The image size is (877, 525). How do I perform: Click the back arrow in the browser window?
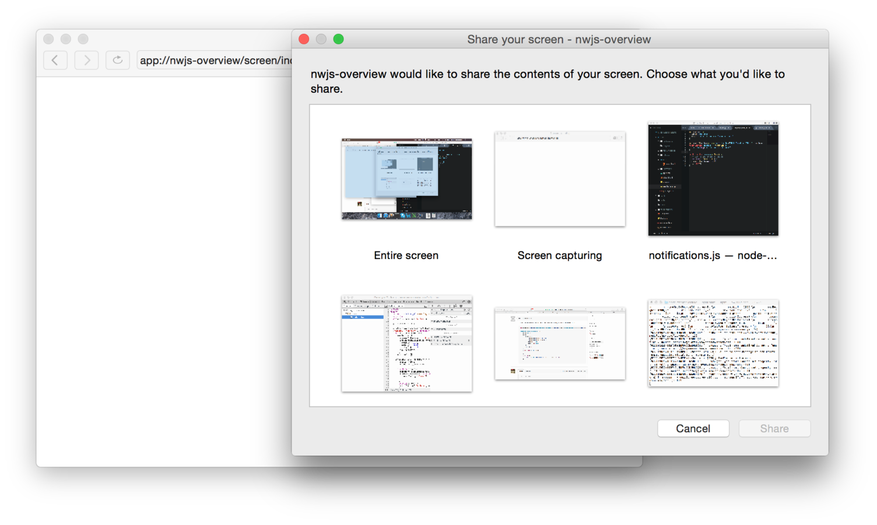pyautogui.click(x=55, y=60)
